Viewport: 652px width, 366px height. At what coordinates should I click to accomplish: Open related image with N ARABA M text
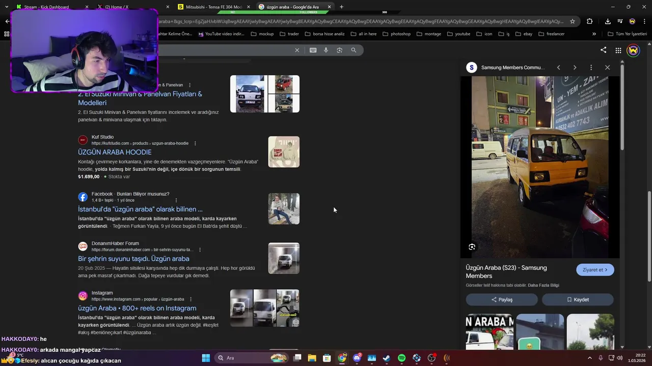pos(490,332)
